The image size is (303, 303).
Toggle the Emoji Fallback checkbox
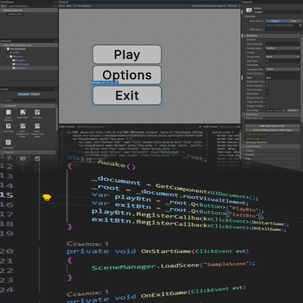(267, 86)
